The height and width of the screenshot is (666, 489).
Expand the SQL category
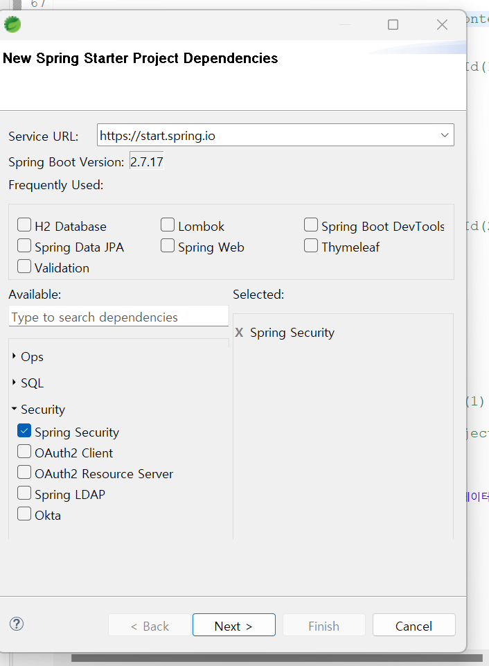coord(14,383)
